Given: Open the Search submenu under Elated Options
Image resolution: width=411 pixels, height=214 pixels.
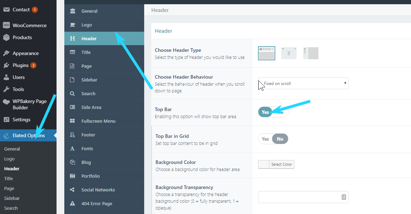Looking at the screenshot, I should pyautogui.click(x=11, y=208).
